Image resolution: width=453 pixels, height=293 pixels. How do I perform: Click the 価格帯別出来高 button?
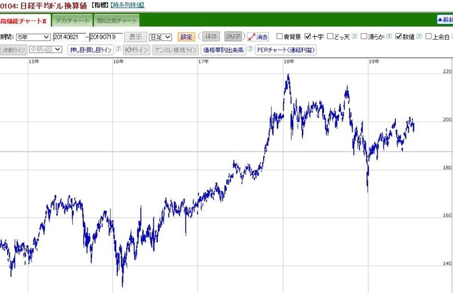[223, 50]
